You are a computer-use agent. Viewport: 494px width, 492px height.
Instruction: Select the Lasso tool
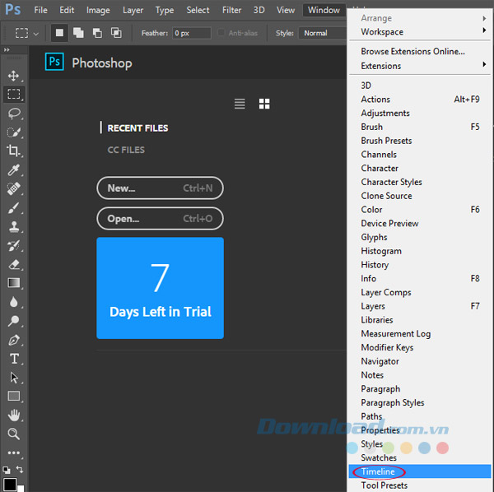tap(14, 114)
